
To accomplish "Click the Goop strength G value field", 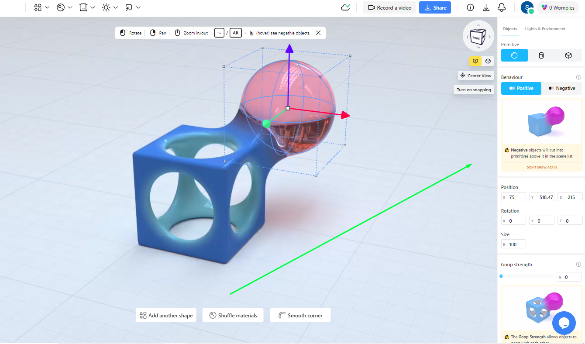I will click(569, 277).
